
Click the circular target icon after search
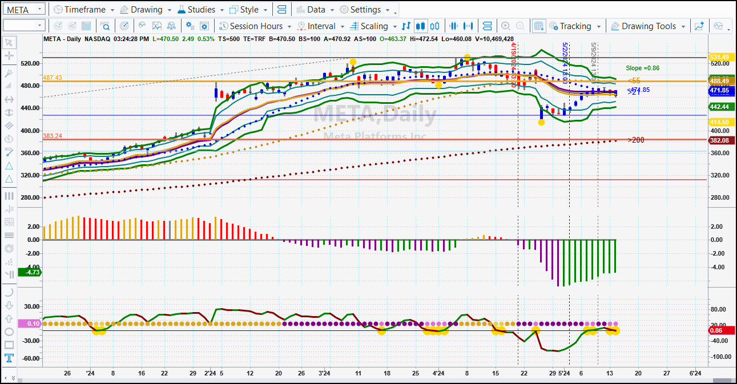point(124,26)
